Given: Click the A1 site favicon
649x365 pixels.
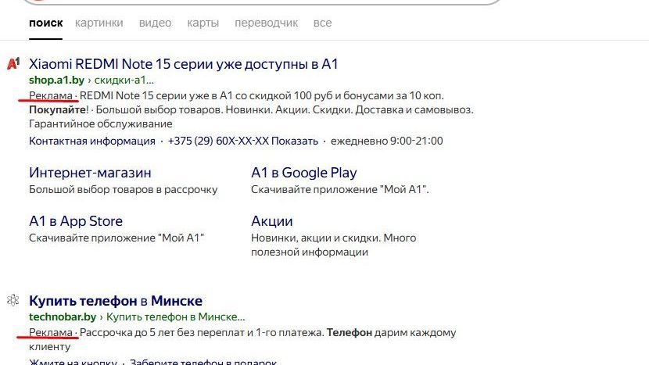Looking at the screenshot, I should (13, 64).
